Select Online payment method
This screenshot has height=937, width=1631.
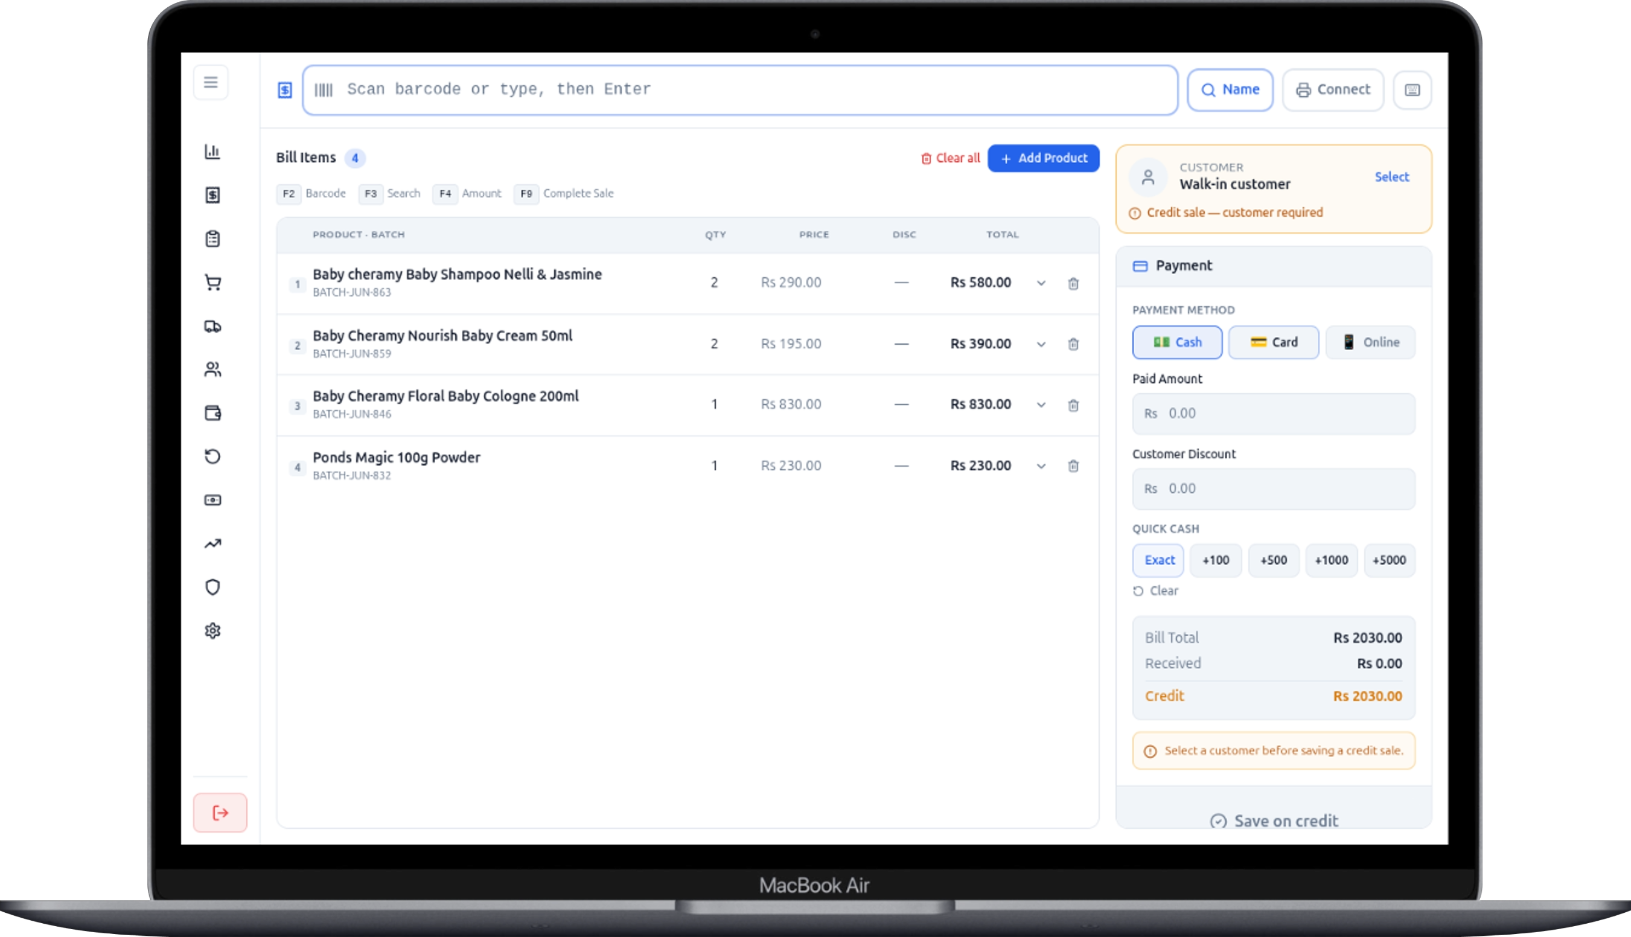click(1370, 342)
